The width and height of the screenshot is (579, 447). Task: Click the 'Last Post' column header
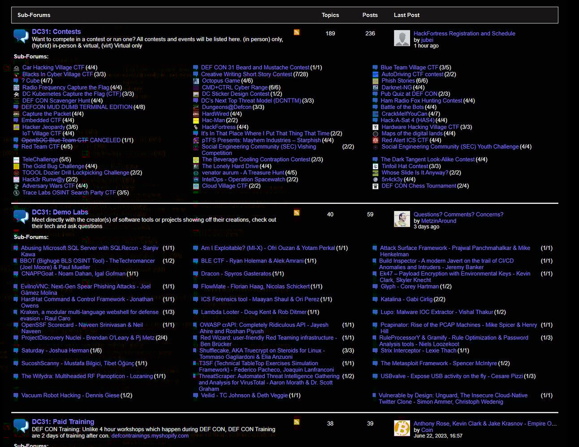406,15
